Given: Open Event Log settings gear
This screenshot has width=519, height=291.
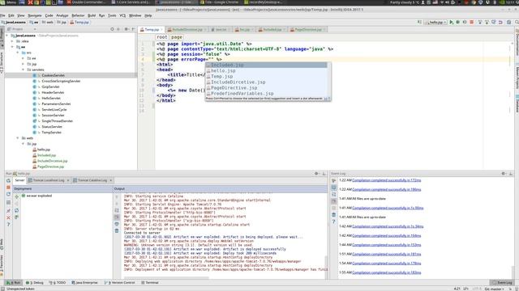Looking at the screenshot, I should (x=504, y=173).
